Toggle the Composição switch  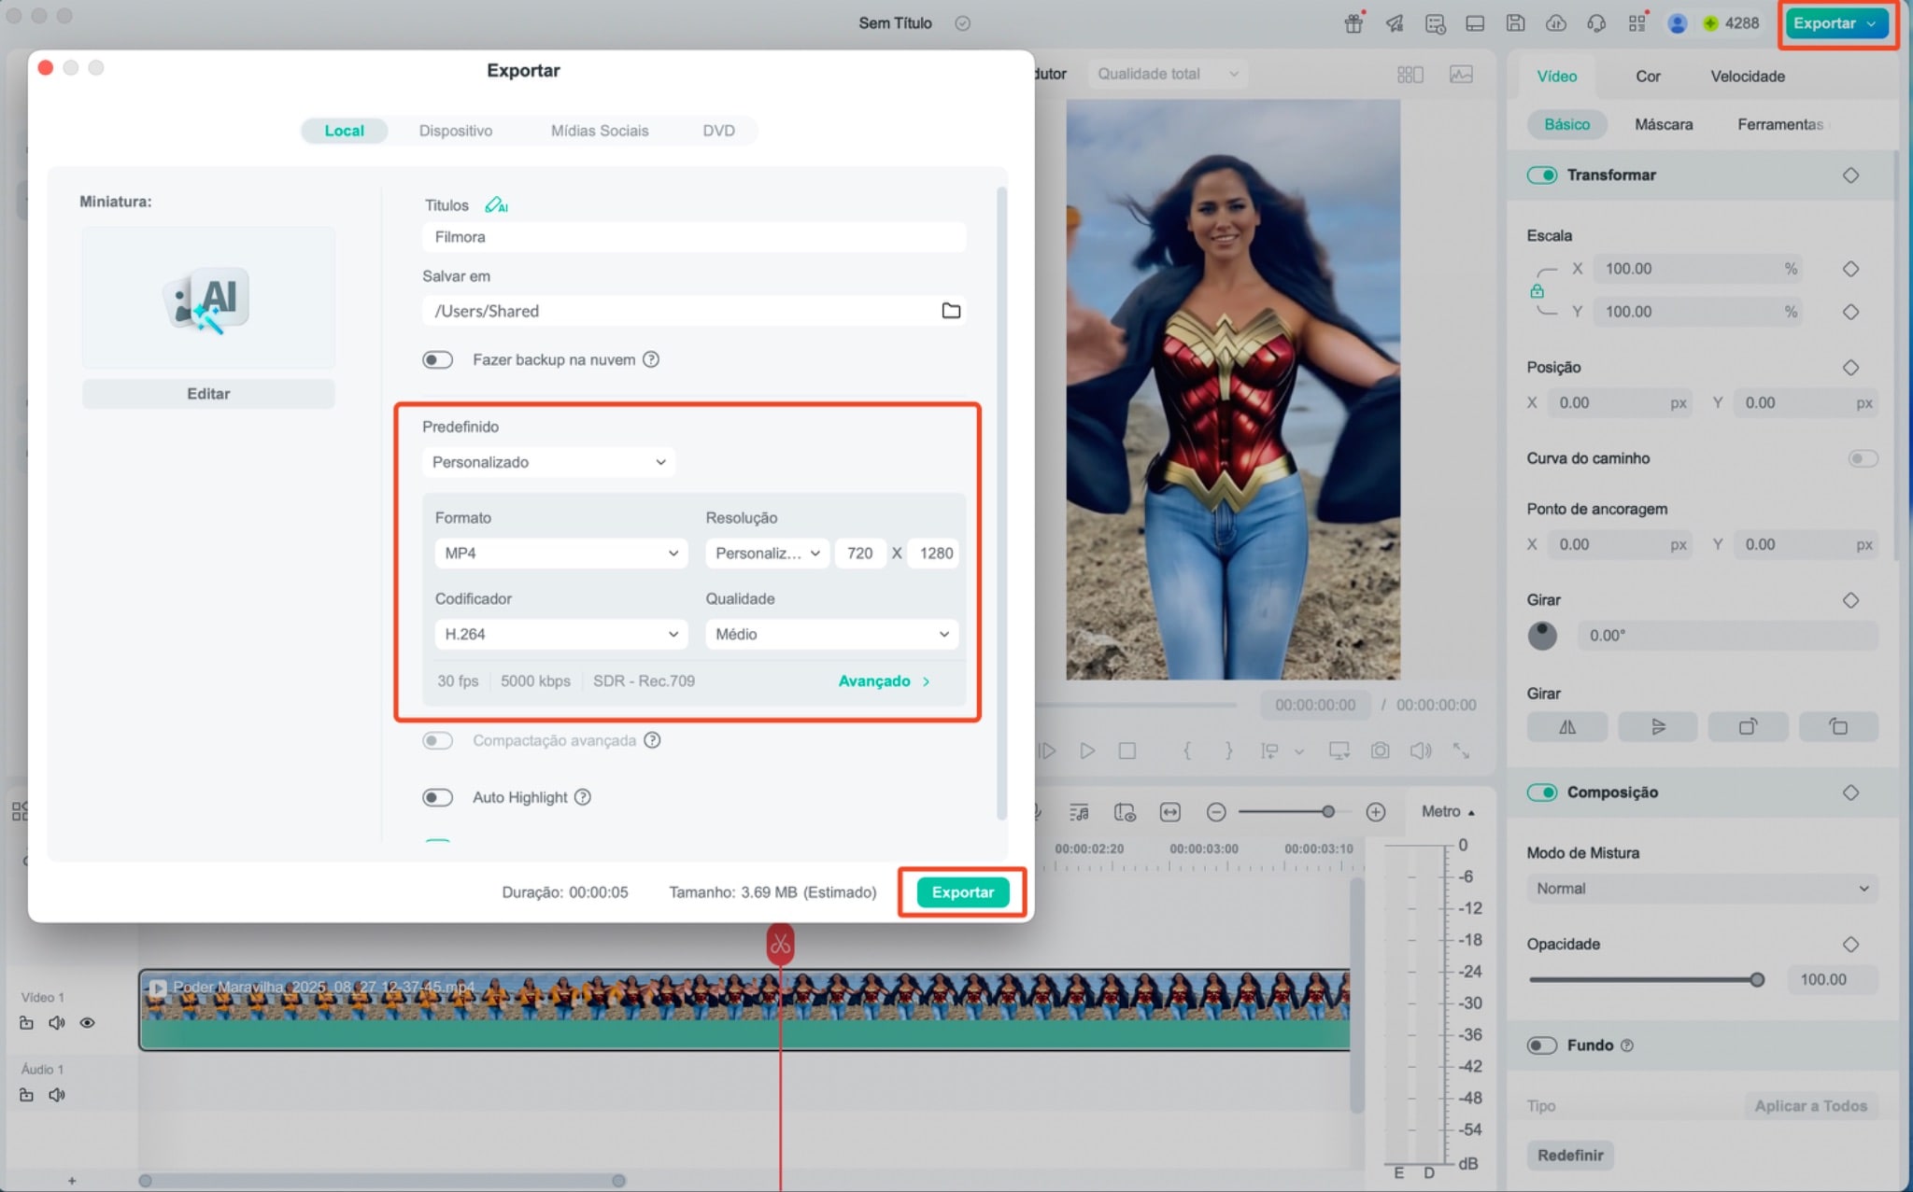tap(1542, 792)
